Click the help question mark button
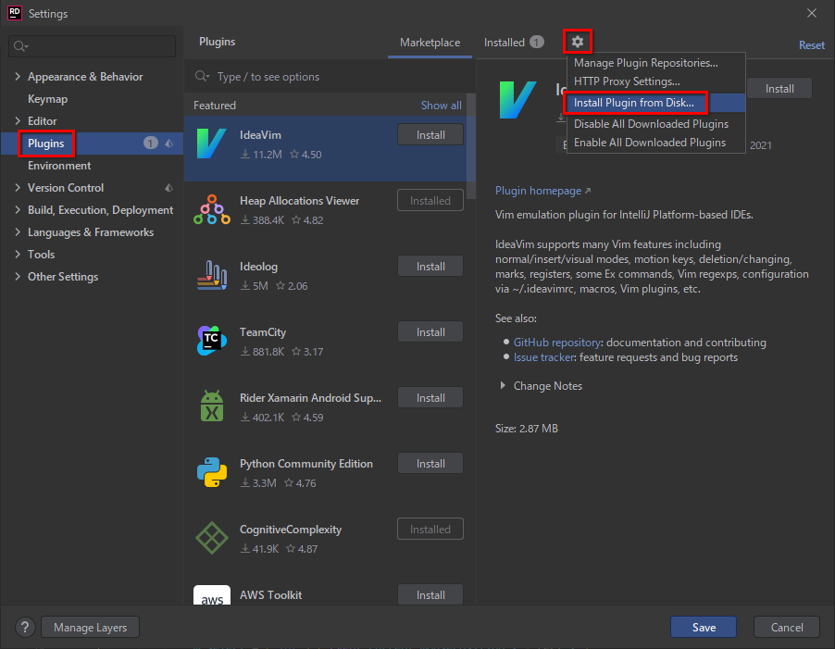Viewport: 835px width, 649px height. tap(25, 627)
